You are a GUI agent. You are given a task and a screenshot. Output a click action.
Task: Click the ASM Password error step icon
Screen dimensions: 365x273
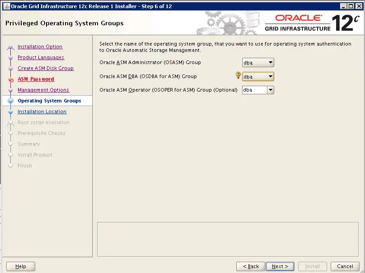tap(11, 79)
